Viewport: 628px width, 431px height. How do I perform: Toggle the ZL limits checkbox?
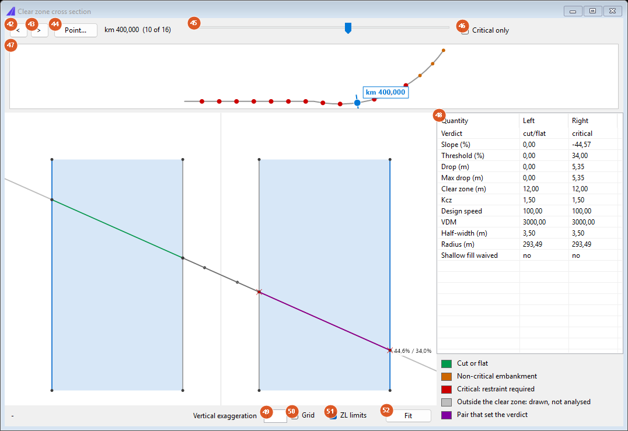[x=333, y=415]
